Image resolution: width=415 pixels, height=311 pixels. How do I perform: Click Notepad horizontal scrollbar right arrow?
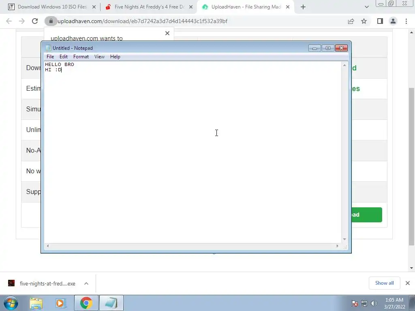click(x=337, y=246)
